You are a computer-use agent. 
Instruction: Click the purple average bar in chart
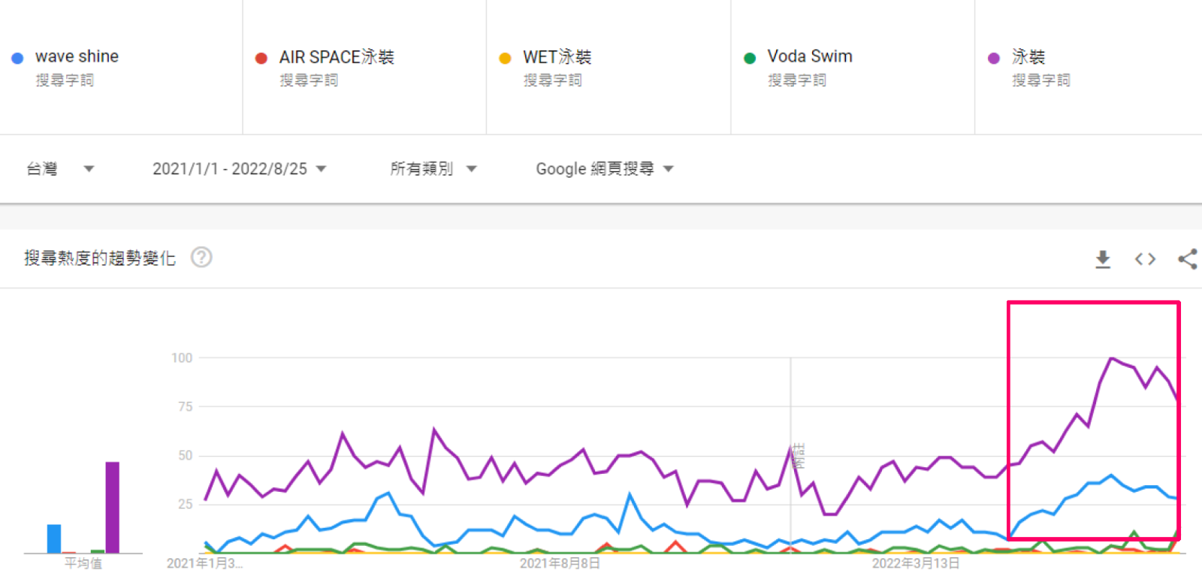point(112,508)
